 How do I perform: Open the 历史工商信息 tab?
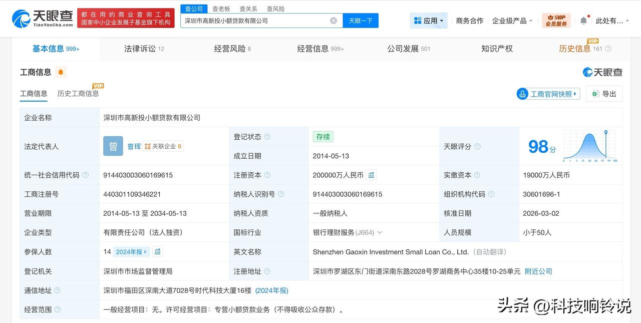click(78, 94)
